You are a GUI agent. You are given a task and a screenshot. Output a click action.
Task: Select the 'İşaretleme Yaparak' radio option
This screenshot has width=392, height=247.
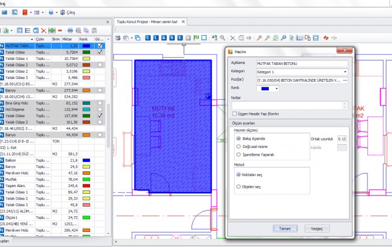(240, 153)
